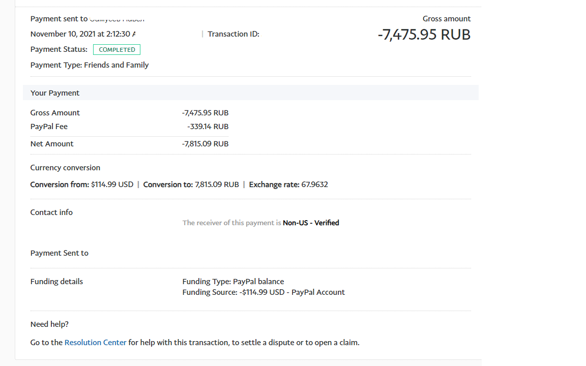Click the 'Funding Type: PayPal balance' line
This screenshot has height=366, width=586.
(x=233, y=282)
